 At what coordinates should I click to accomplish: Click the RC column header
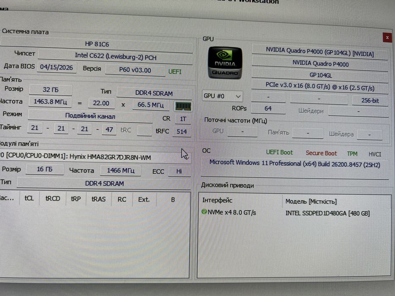pyautogui.click(x=122, y=199)
